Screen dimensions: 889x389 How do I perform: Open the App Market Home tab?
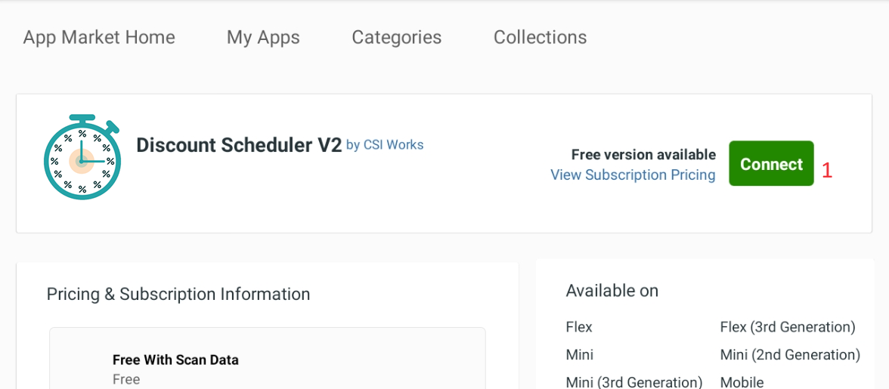pos(99,37)
